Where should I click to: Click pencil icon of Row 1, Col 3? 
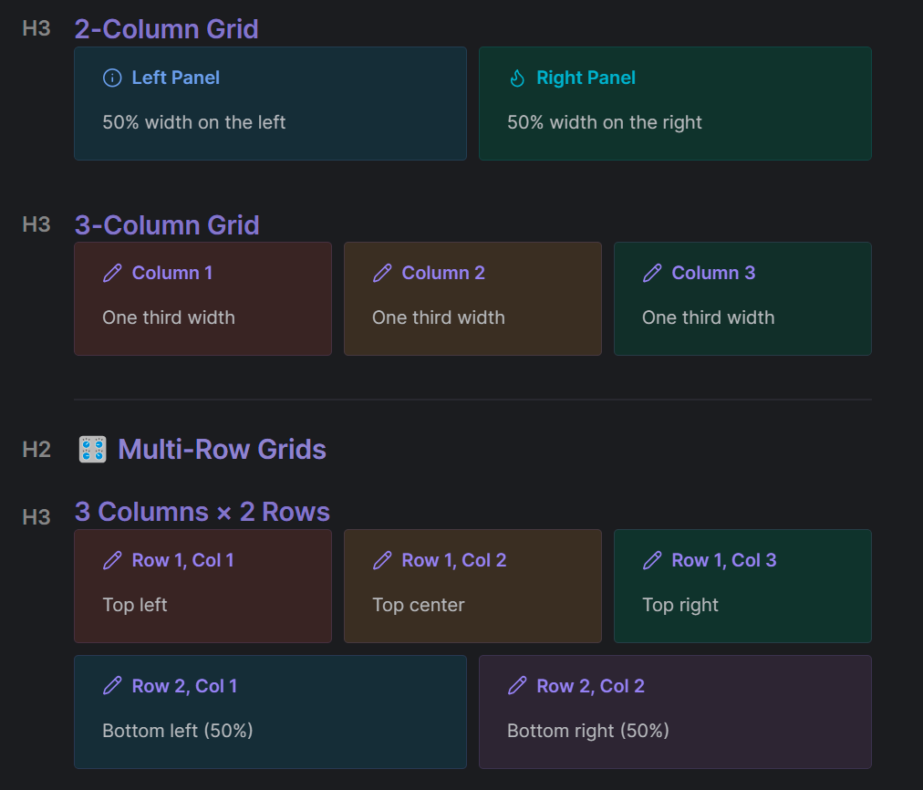(x=652, y=560)
